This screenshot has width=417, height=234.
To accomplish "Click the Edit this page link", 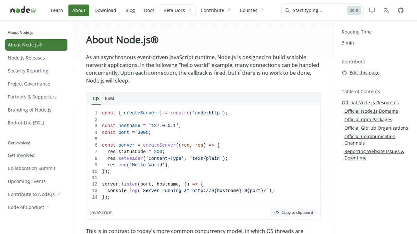I will (365, 73).
